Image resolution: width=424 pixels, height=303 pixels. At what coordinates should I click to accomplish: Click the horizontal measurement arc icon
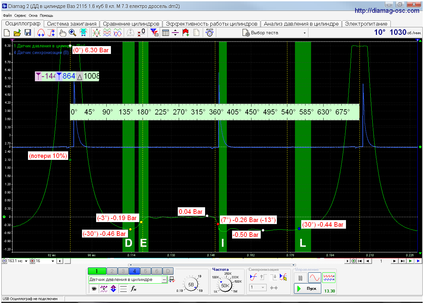[x=41, y=33]
